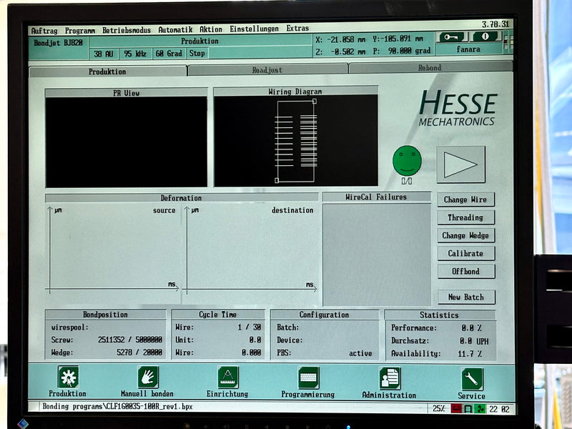Click the Performance 0.0 % value

(472, 328)
